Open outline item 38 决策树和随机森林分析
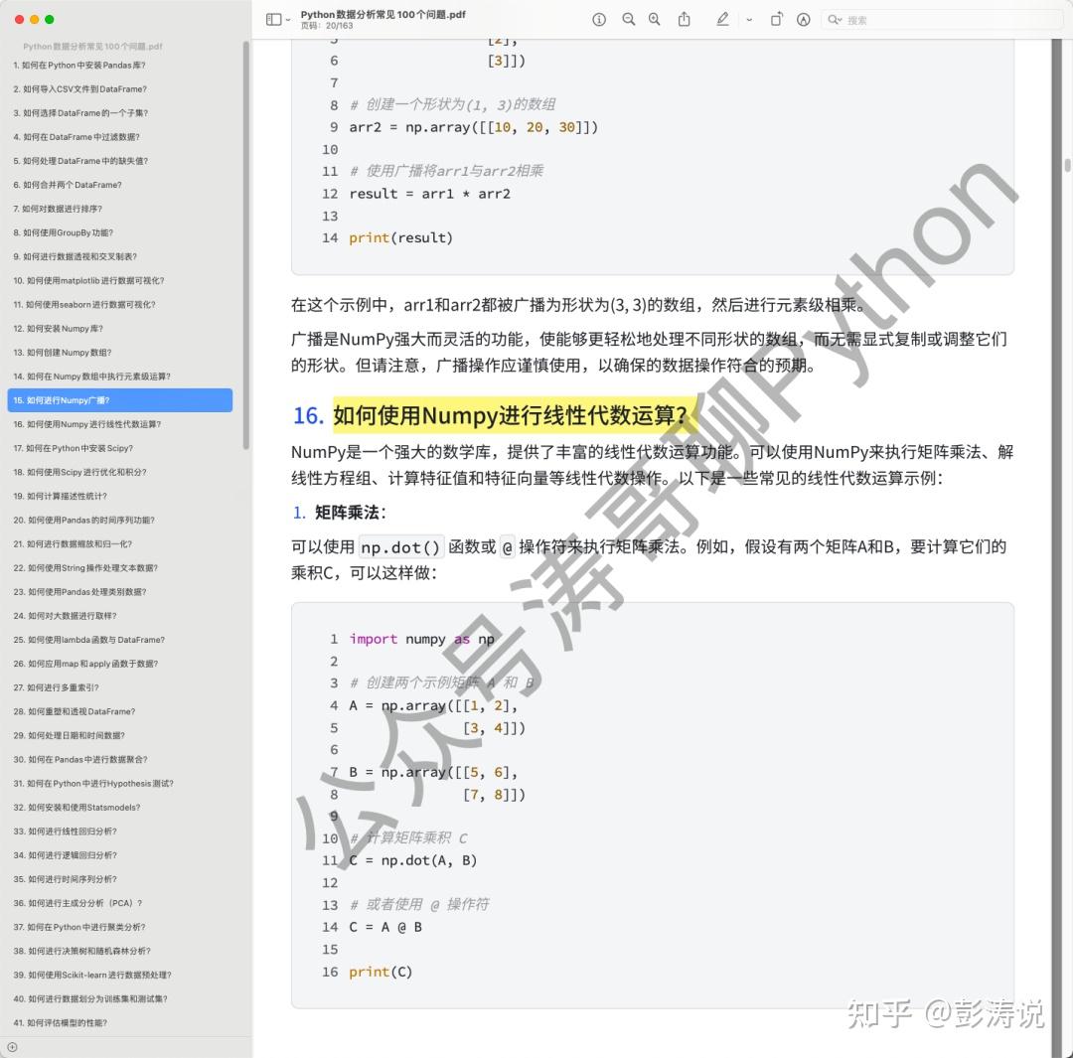Image resolution: width=1073 pixels, height=1058 pixels. click(82, 952)
